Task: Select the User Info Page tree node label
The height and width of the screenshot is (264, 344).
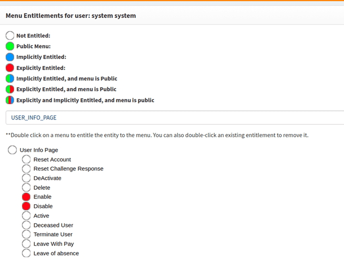Action: (39, 150)
